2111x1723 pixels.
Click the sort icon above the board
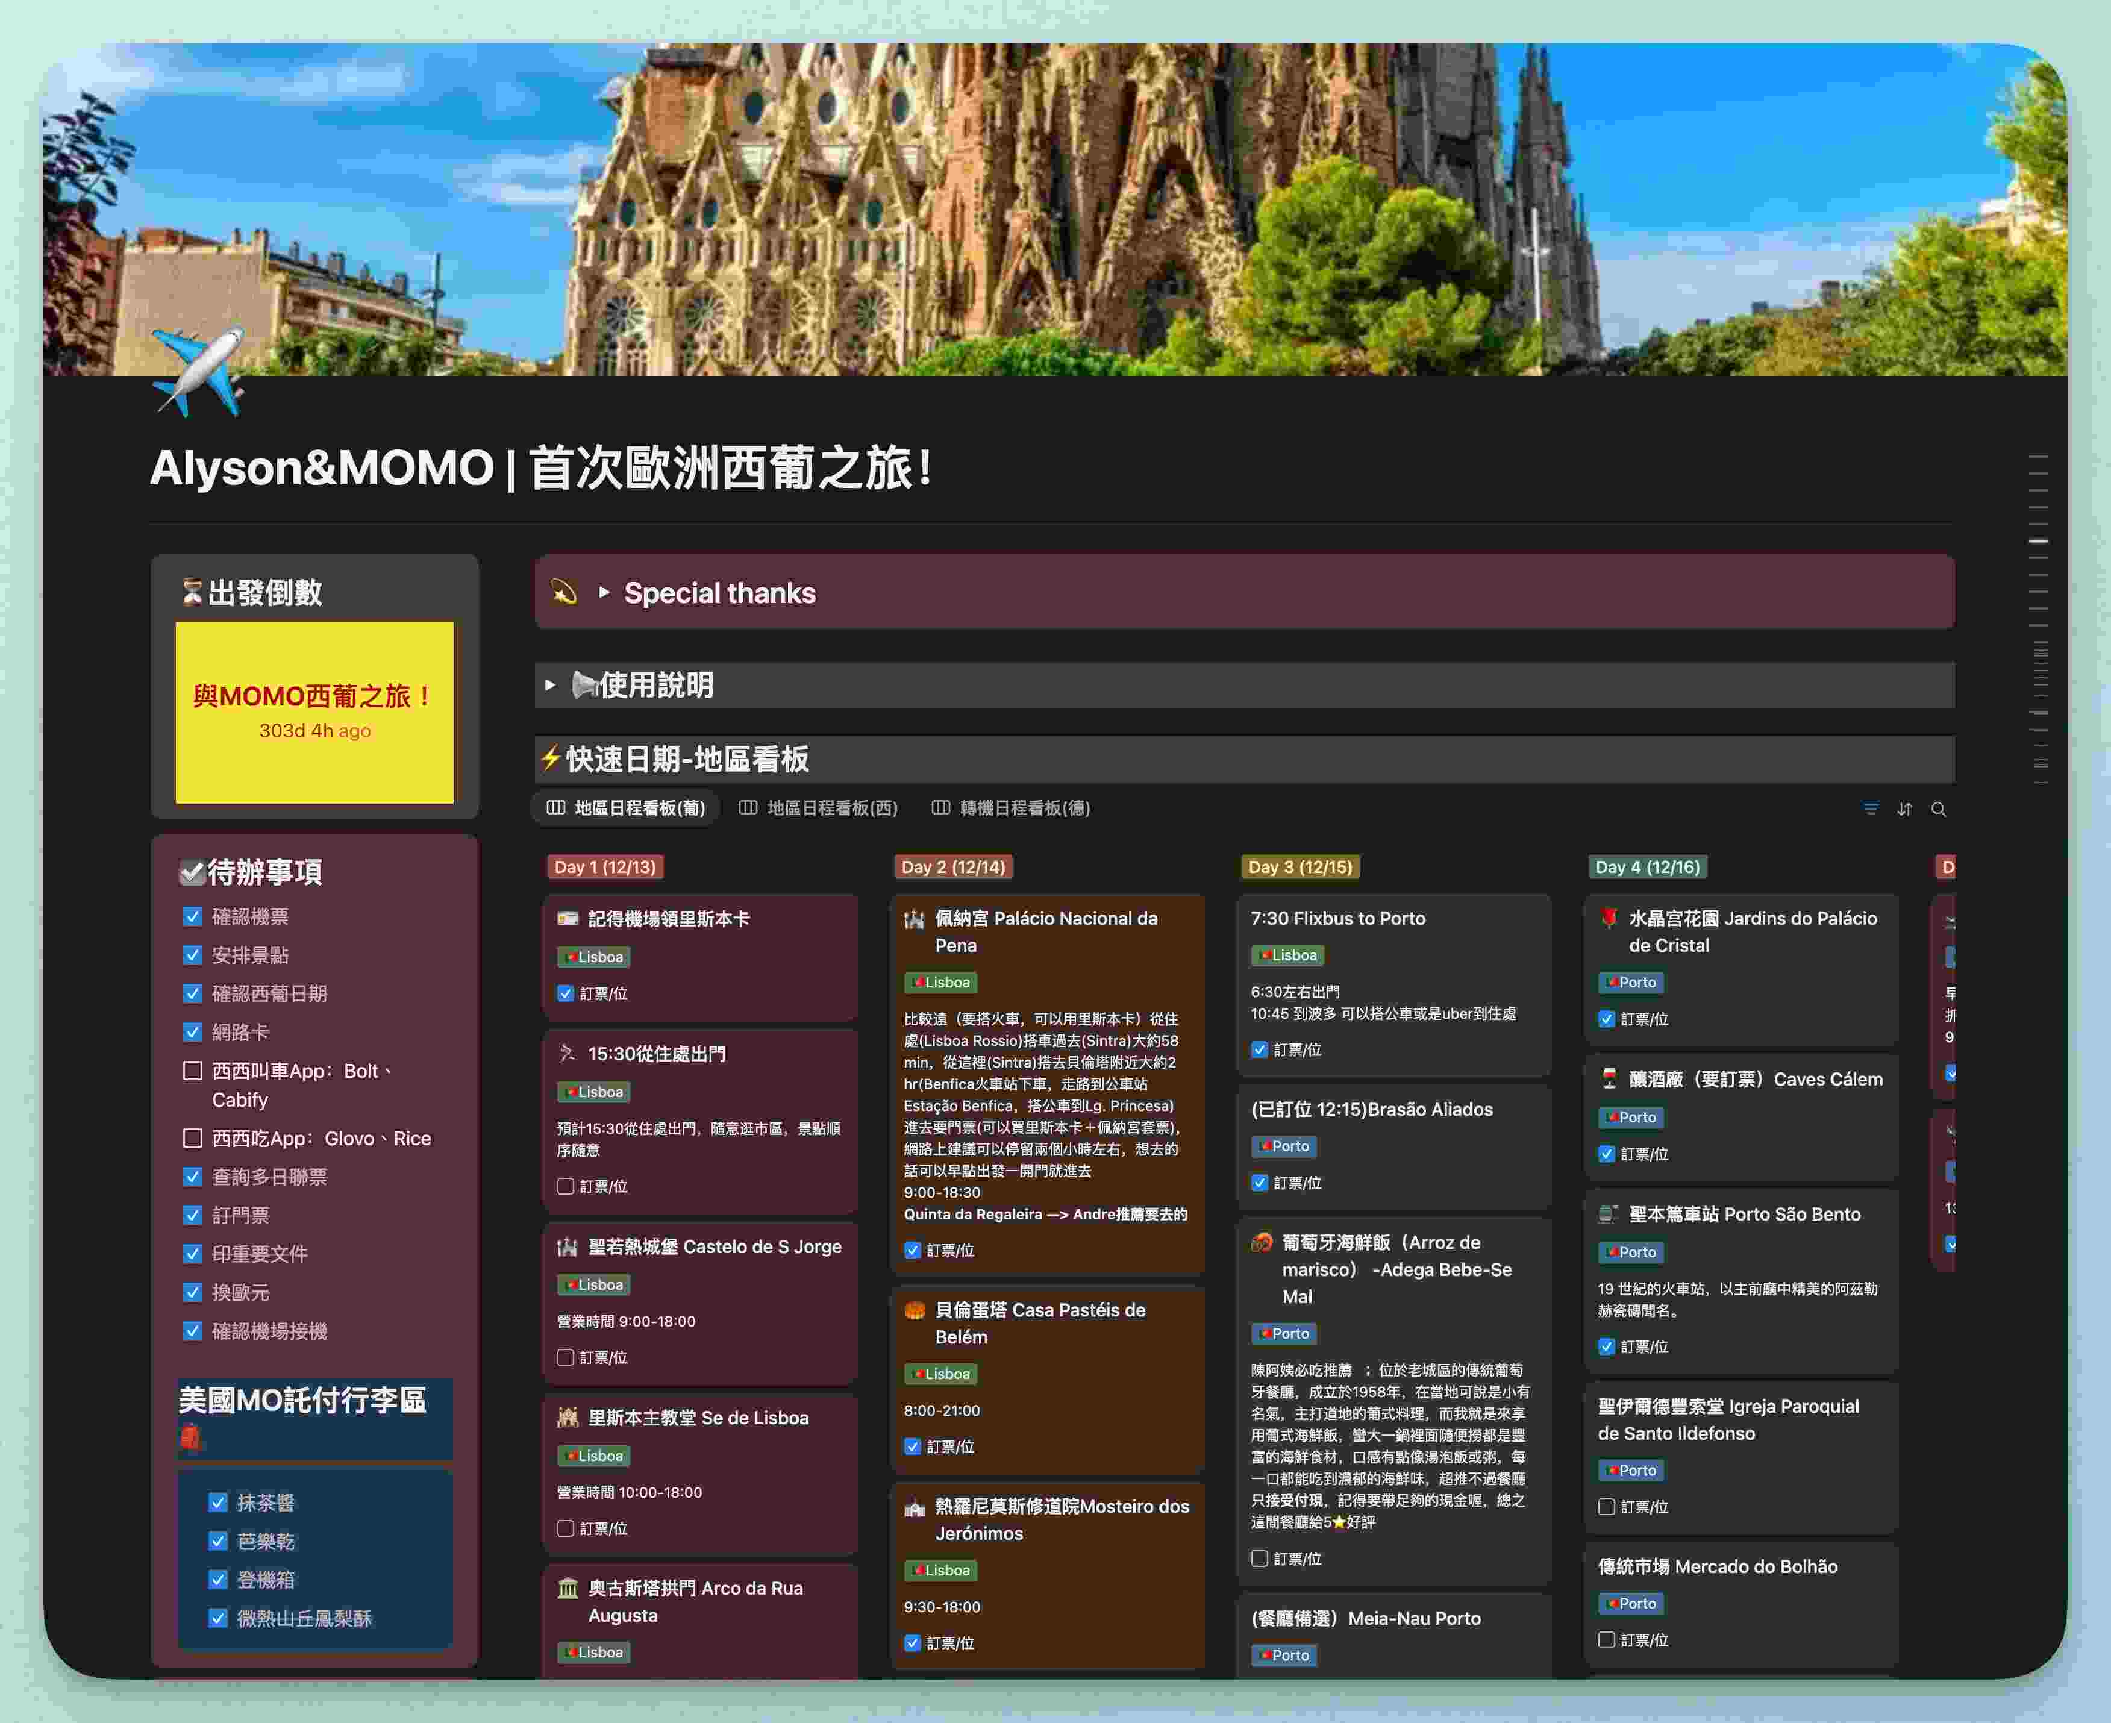1904,809
